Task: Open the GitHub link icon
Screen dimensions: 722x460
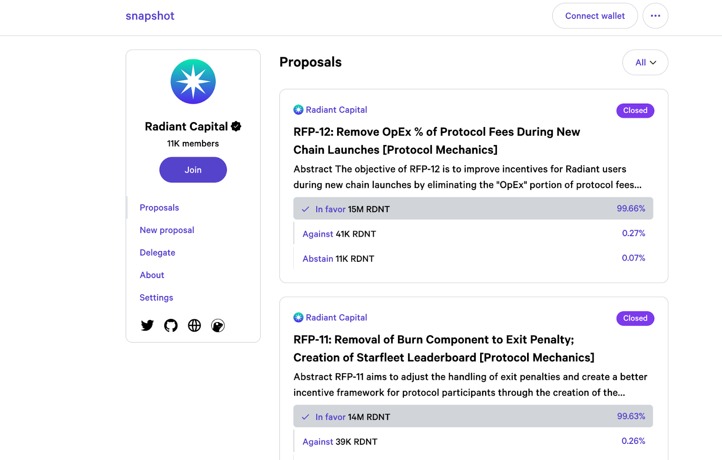Action: [x=171, y=325]
